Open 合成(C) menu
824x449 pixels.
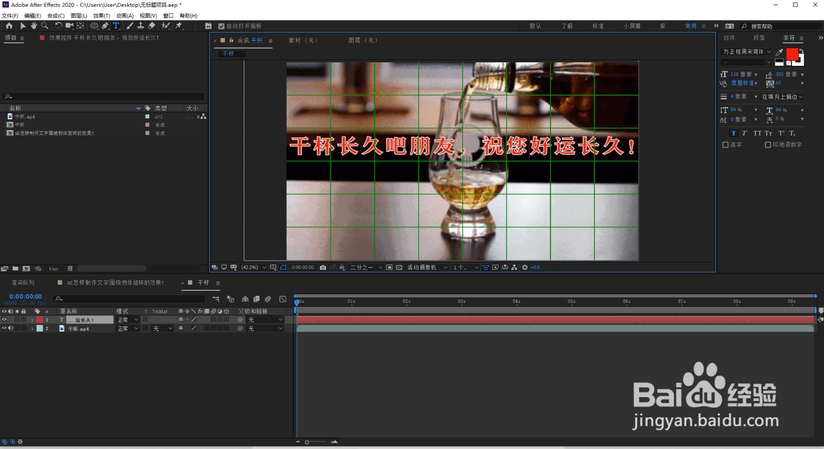click(x=56, y=16)
